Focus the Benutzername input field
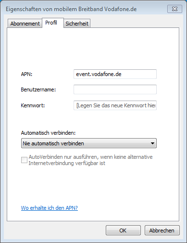The width and height of the screenshot is (187, 243). point(115,90)
